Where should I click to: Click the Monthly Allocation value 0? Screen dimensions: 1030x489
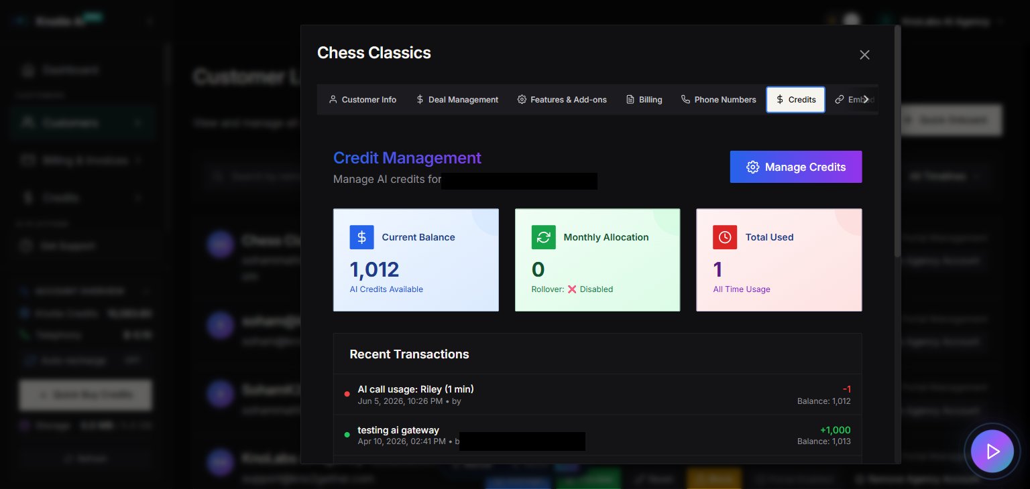click(x=538, y=269)
